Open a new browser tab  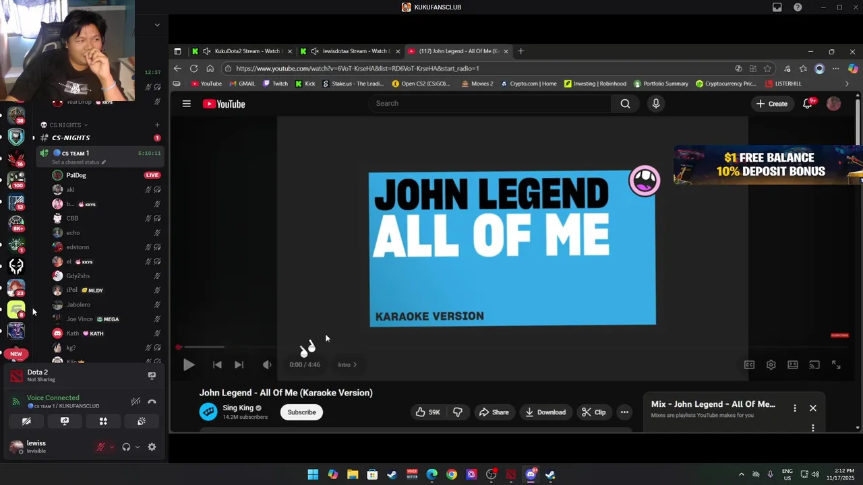[520, 51]
